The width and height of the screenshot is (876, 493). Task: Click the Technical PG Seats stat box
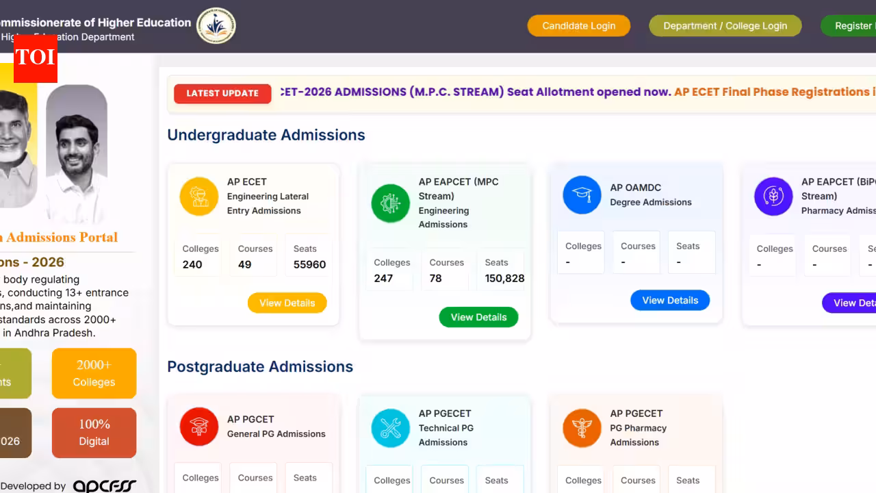500,479
